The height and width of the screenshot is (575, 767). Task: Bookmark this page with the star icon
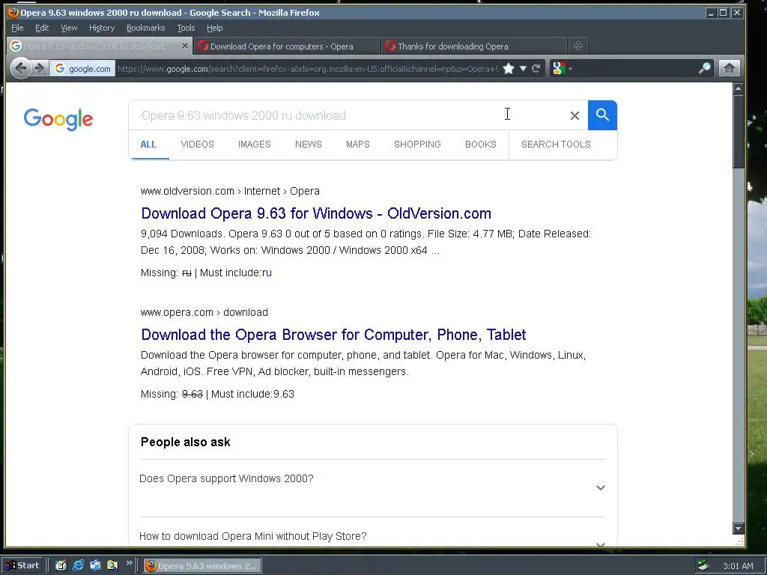click(x=509, y=68)
